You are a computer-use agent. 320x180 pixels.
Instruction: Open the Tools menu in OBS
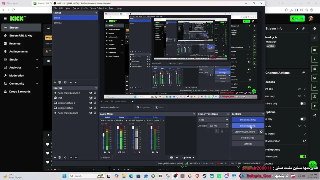pyautogui.click(x=111, y=8)
